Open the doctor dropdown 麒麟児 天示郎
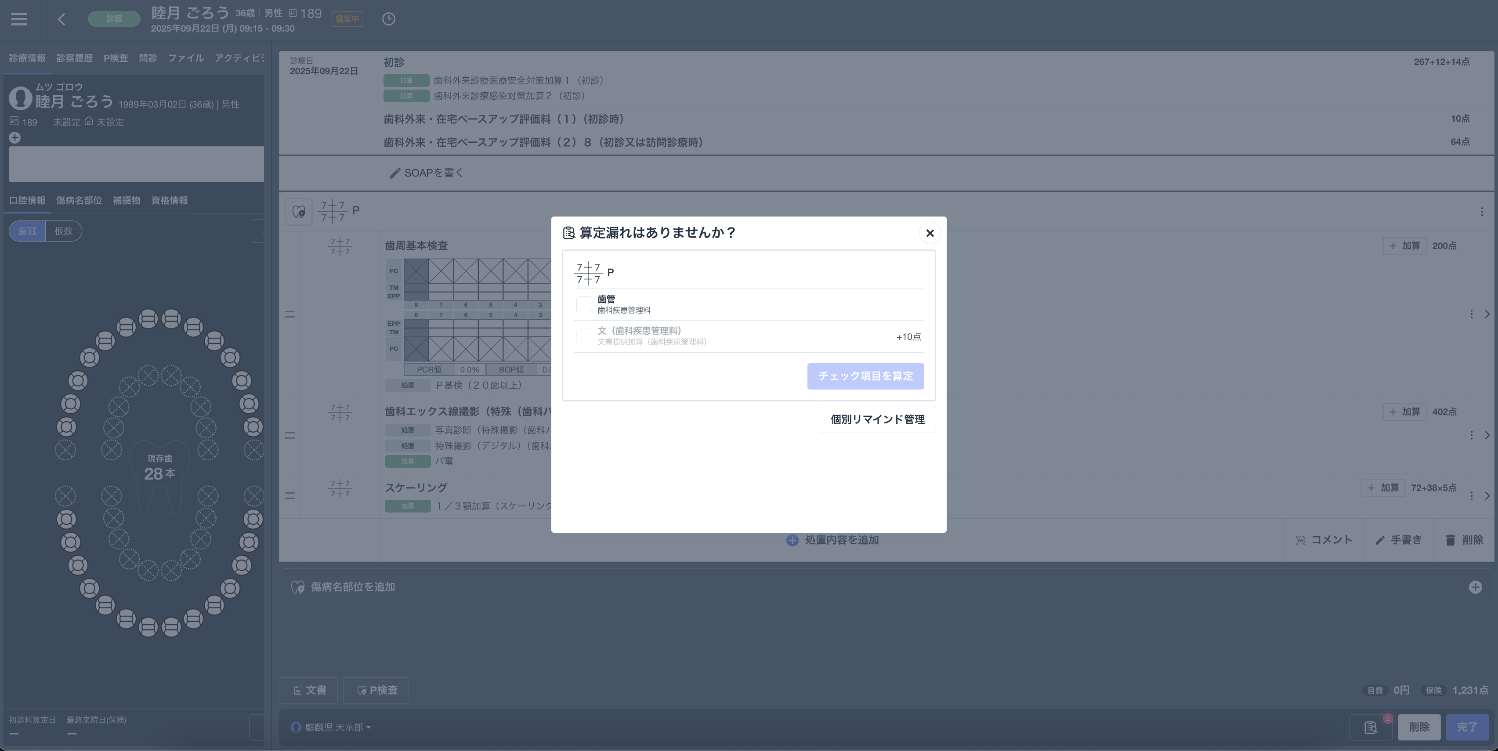 click(332, 727)
